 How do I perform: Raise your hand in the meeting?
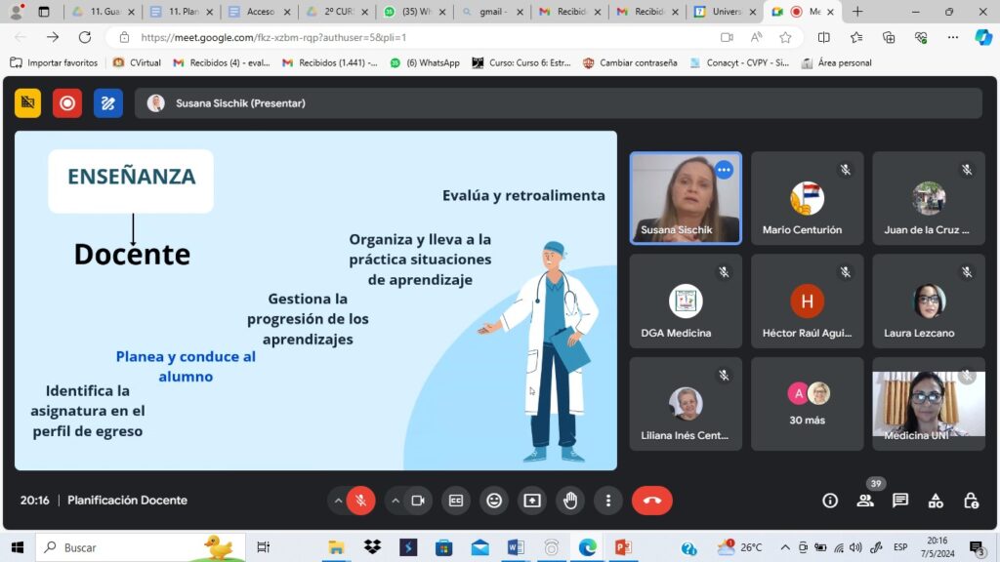point(570,501)
